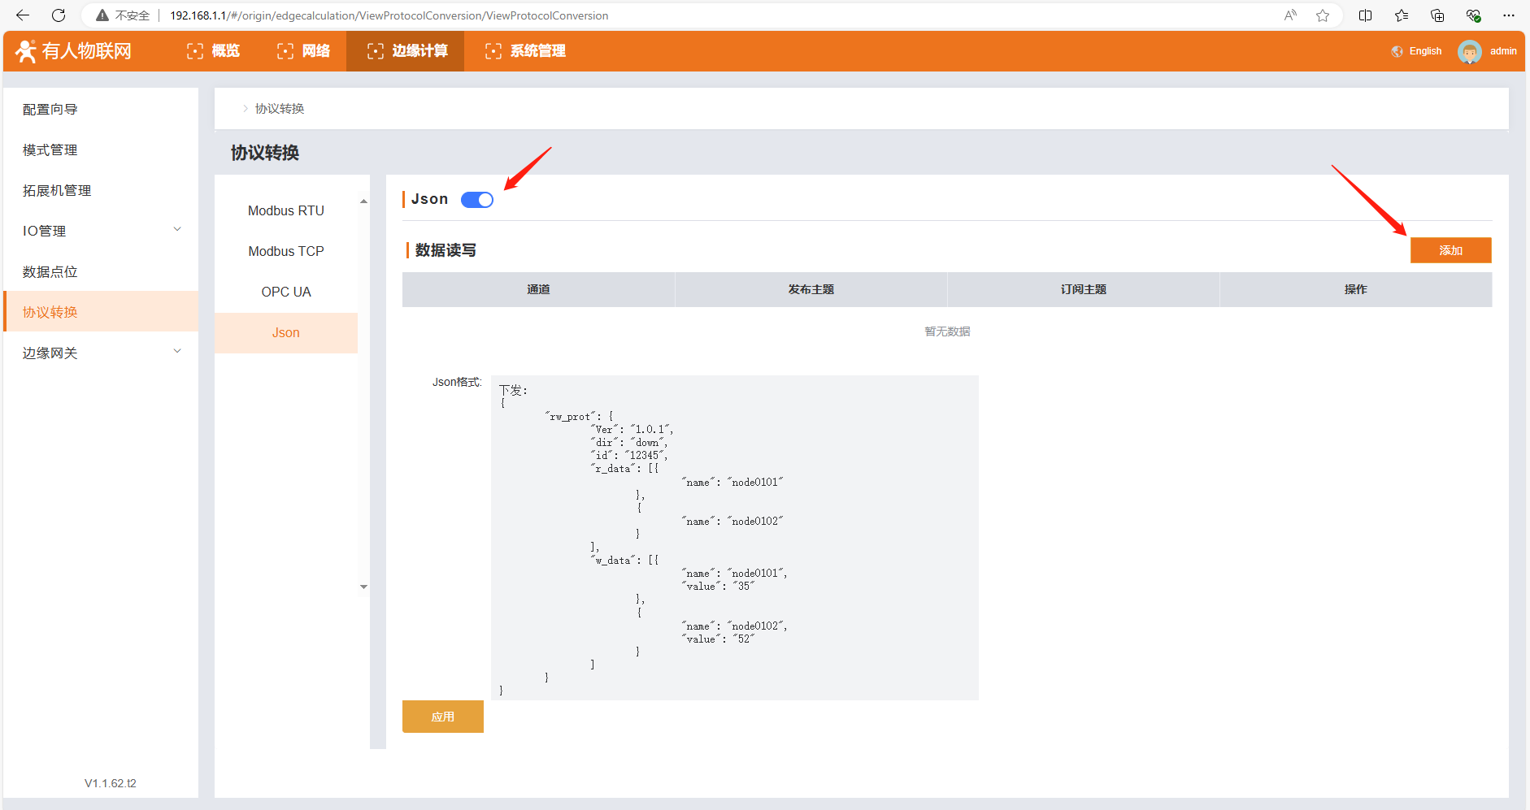Click the admin user avatar icon
Image resolution: width=1530 pixels, height=810 pixels.
point(1469,51)
